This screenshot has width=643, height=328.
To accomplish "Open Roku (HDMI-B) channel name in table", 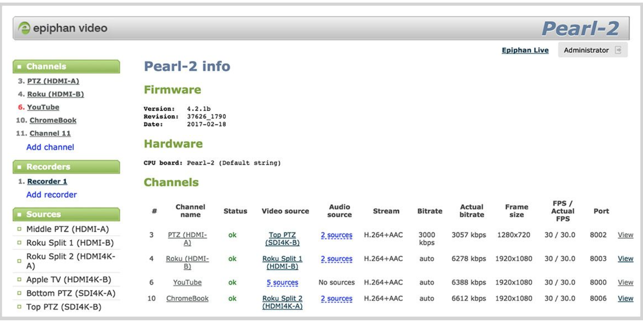I will (188, 262).
